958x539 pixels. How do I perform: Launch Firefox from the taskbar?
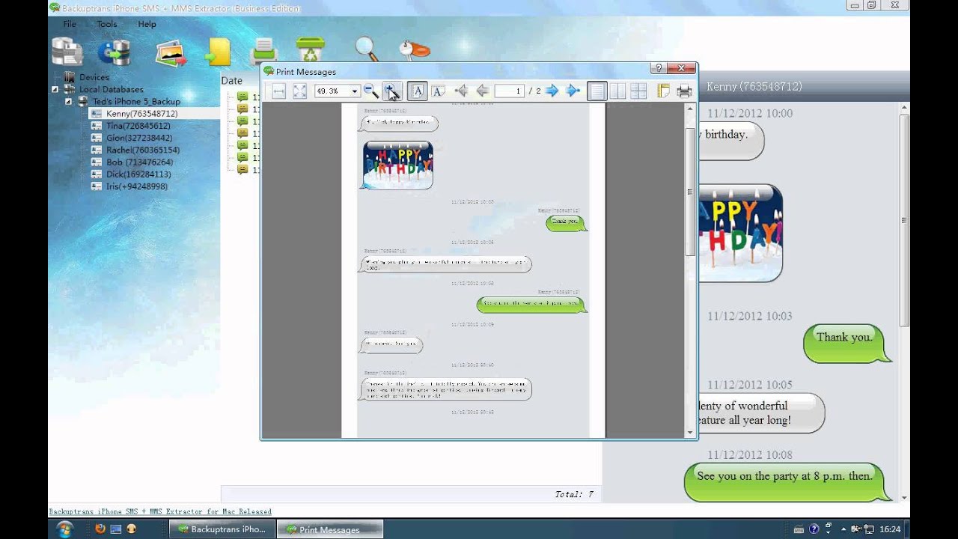point(100,529)
